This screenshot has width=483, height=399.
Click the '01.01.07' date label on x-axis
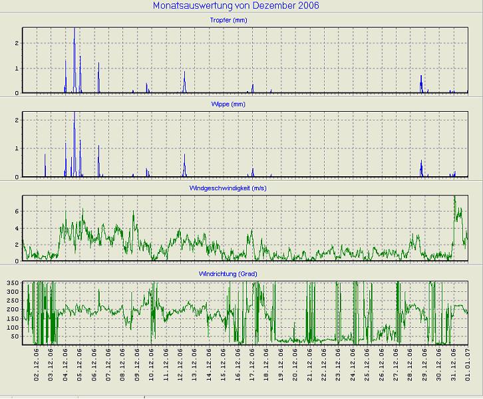[x=468, y=367]
